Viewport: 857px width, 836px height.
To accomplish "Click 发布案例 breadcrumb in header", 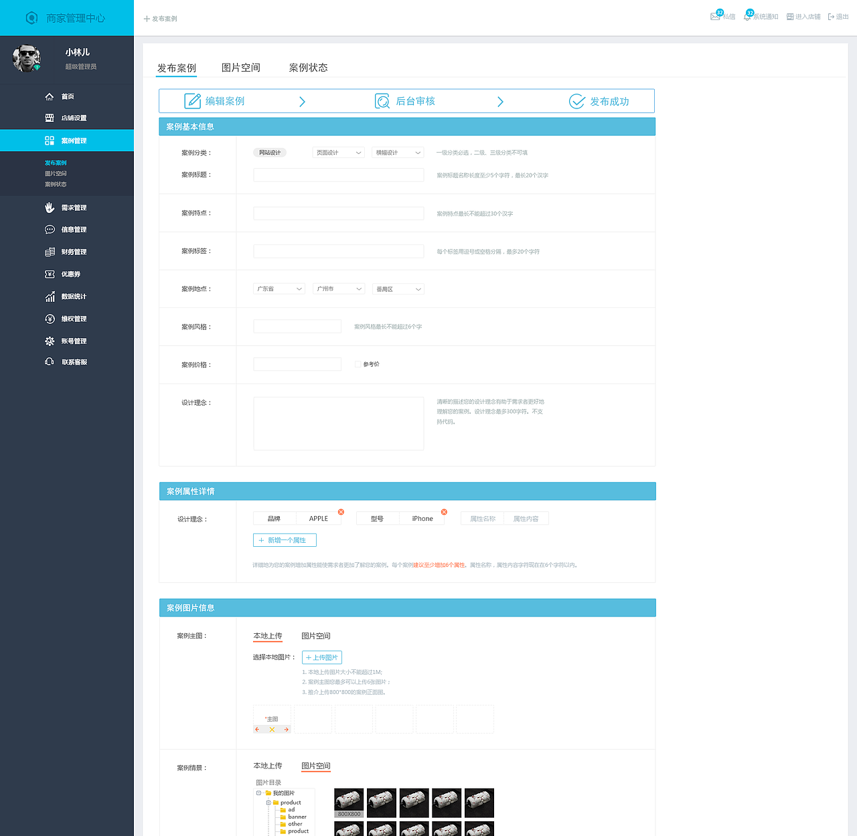I will pyautogui.click(x=161, y=19).
